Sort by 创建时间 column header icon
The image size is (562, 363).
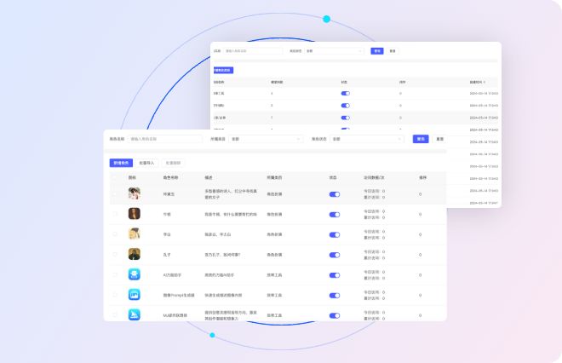tap(486, 82)
